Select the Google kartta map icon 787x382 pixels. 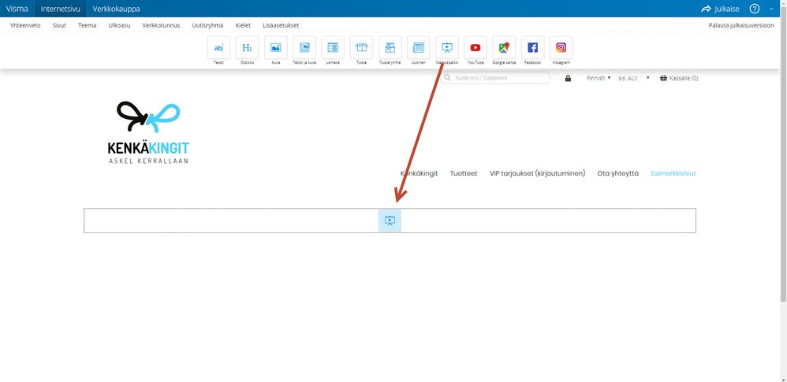504,47
